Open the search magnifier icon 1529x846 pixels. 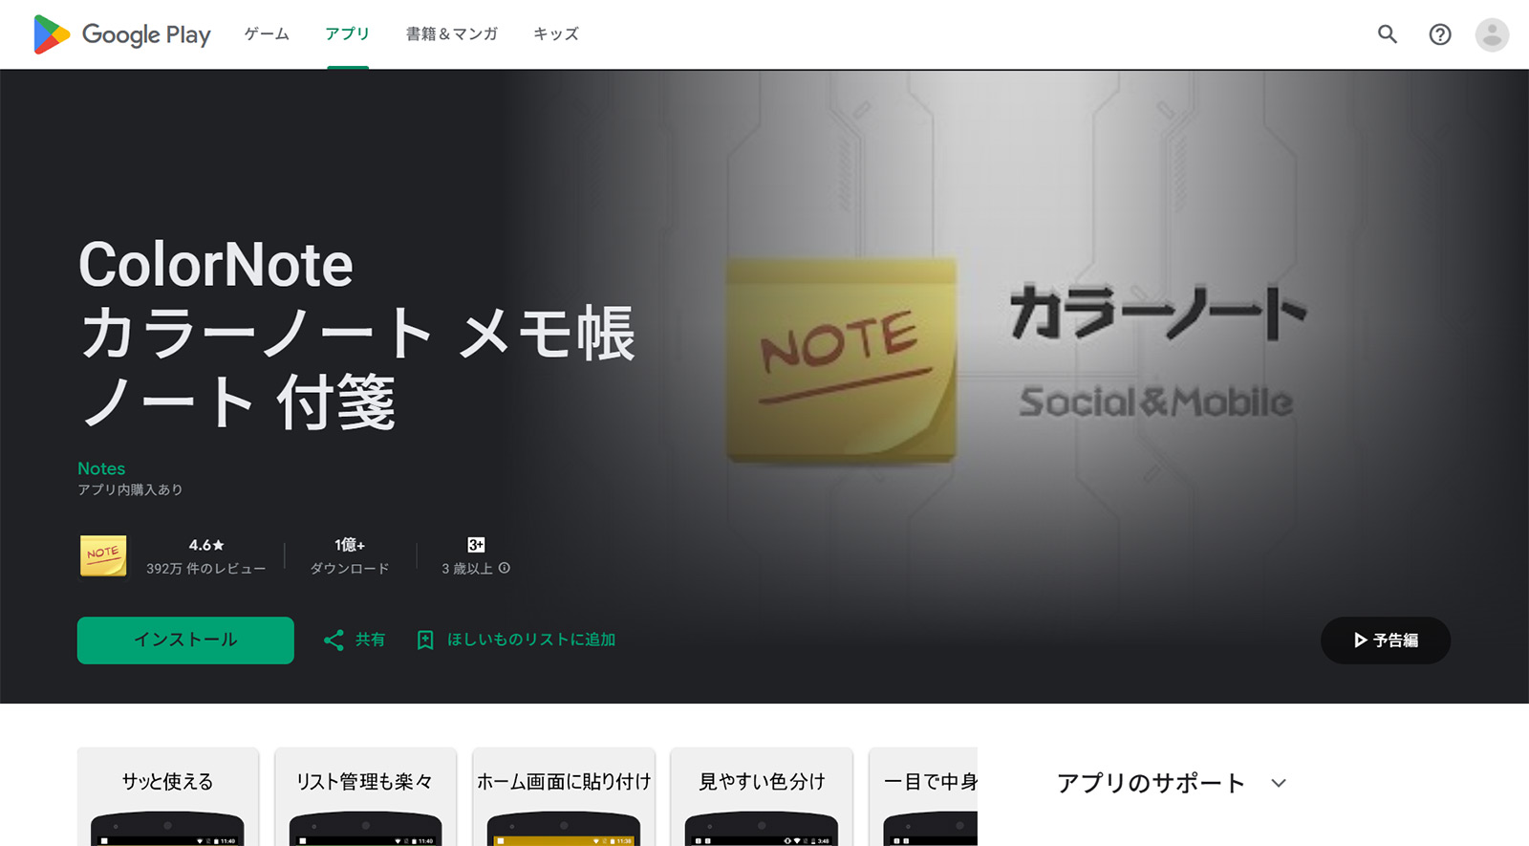(x=1387, y=34)
